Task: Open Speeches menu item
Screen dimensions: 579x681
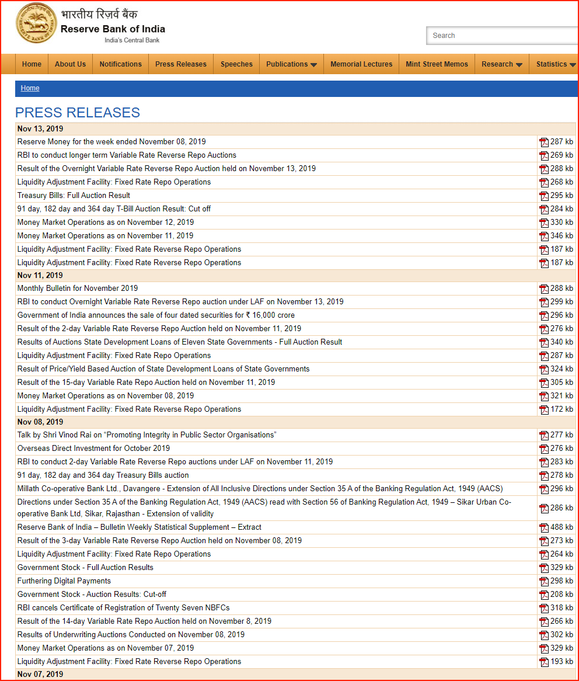Action: tap(236, 64)
